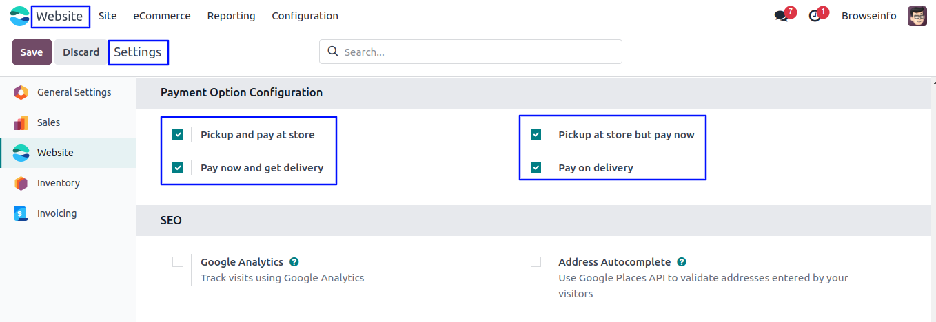
Task: Uncheck Pay now and get delivery
Action: tap(178, 168)
